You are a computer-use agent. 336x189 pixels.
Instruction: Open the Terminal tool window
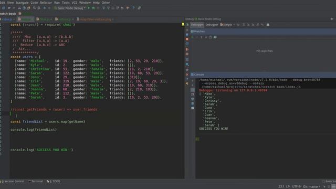(x=36, y=181)
